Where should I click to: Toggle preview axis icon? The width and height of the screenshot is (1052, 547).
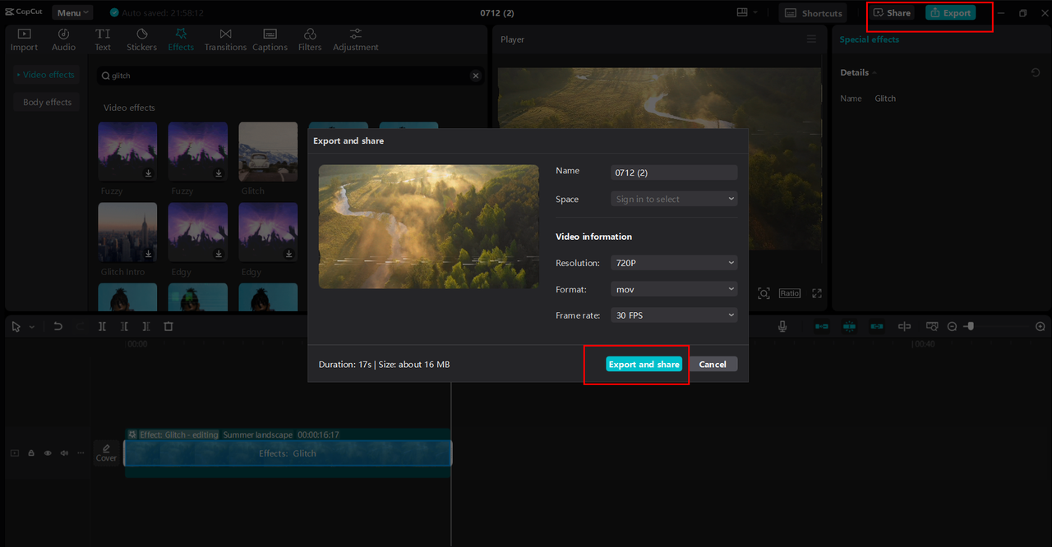pyautogui.click(x=904, y=326)
